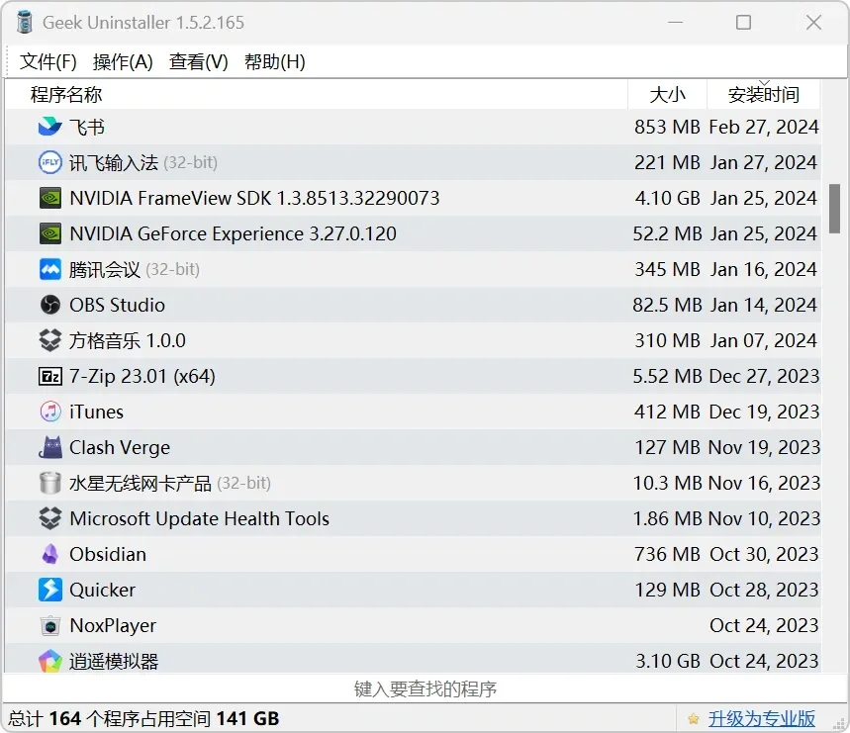Click the 逍遥模拟器 icon
This screenshot has width=850, height=733.
coord(49,661)
